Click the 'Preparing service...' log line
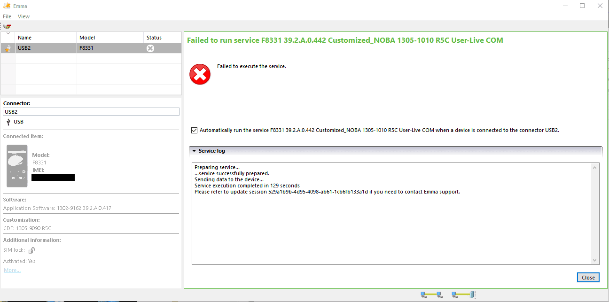This screenshot has width=609, height=302. (217, 168)
